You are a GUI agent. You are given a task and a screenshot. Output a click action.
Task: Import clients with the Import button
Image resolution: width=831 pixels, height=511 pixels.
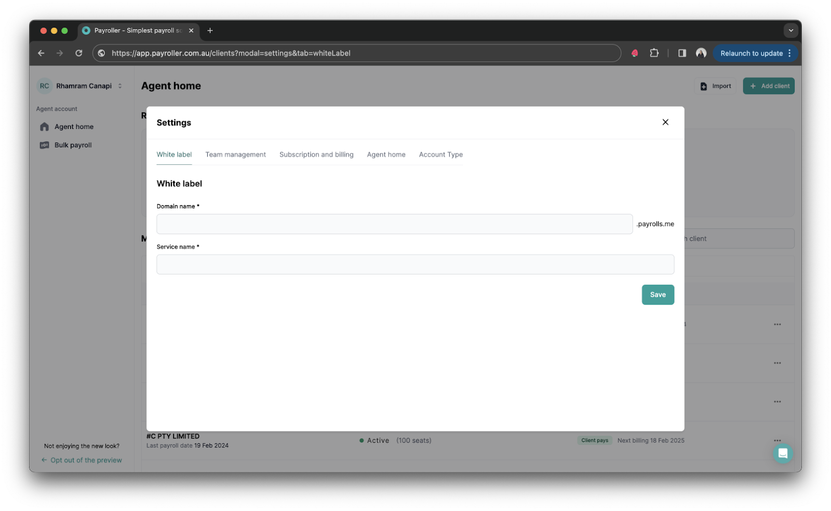pos(715,86)
